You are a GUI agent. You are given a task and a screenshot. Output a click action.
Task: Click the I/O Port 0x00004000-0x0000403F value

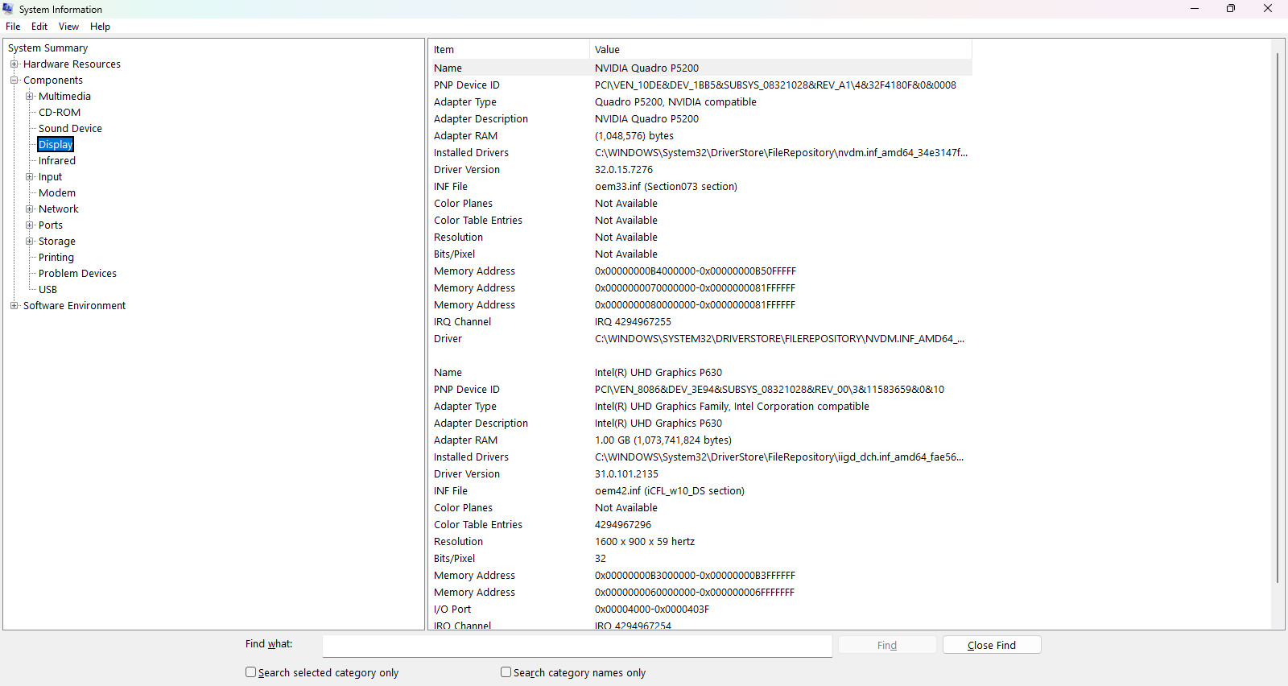pos(652,610)
